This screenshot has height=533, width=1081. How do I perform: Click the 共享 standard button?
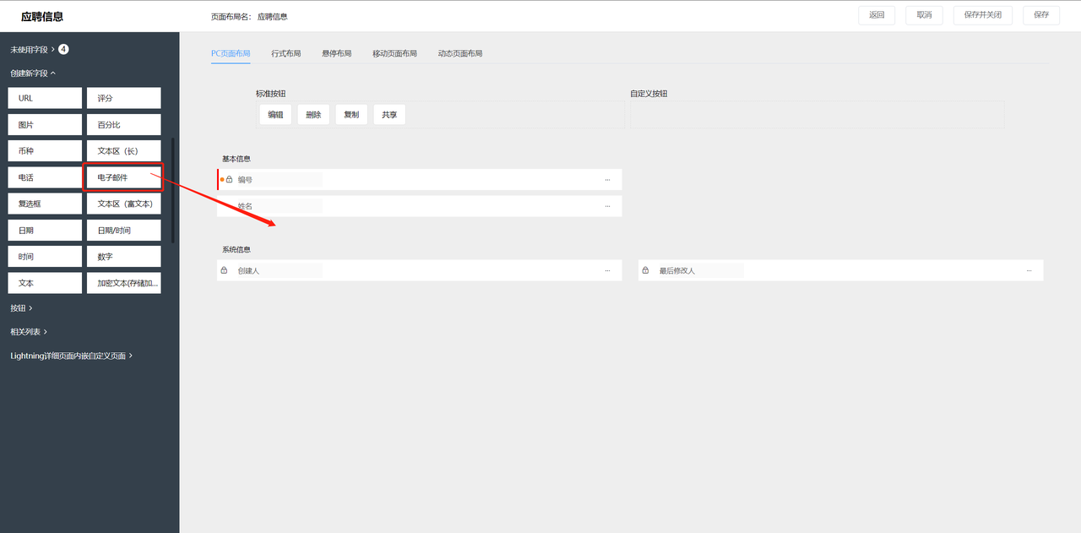coord(389,115)
